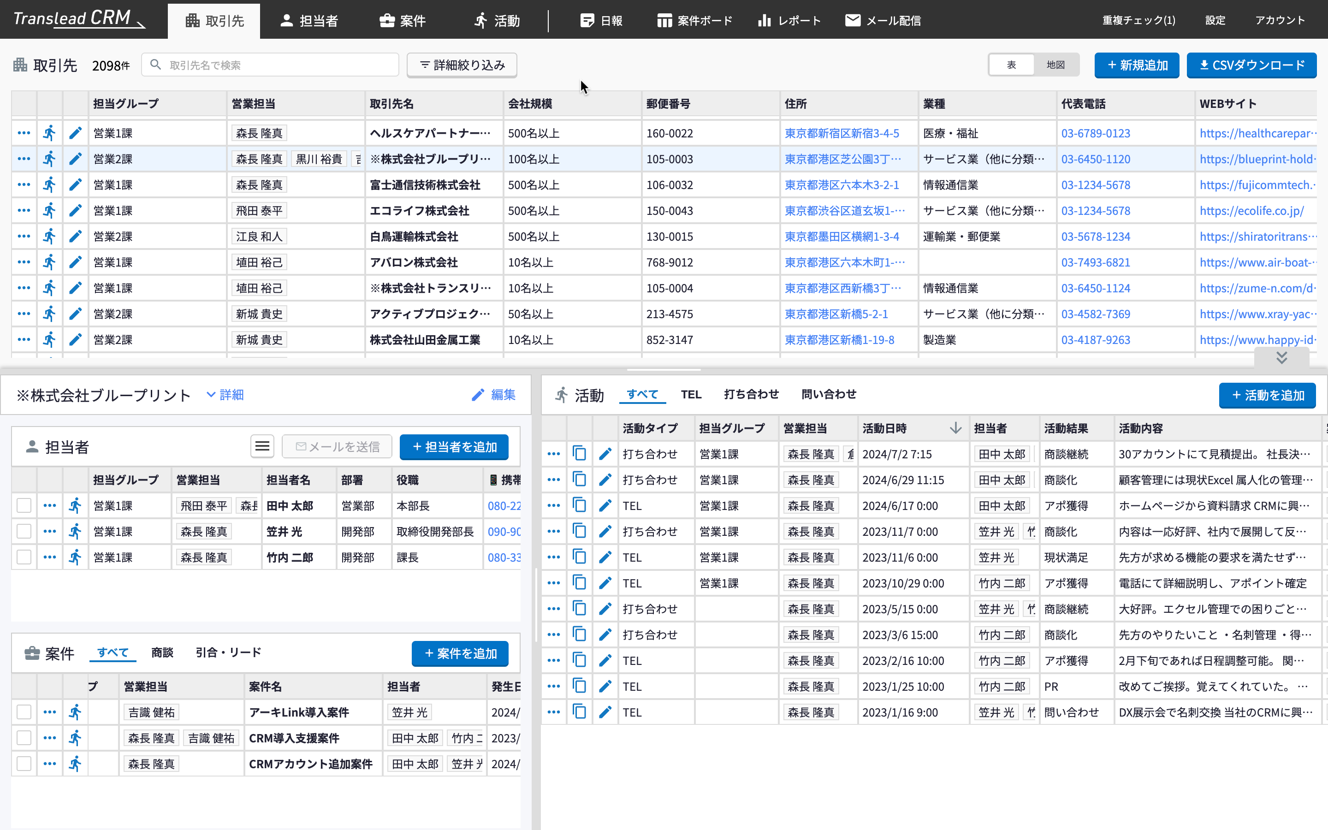Click the edit pencil on ヘルスケアパートナー row

point(75,132)
